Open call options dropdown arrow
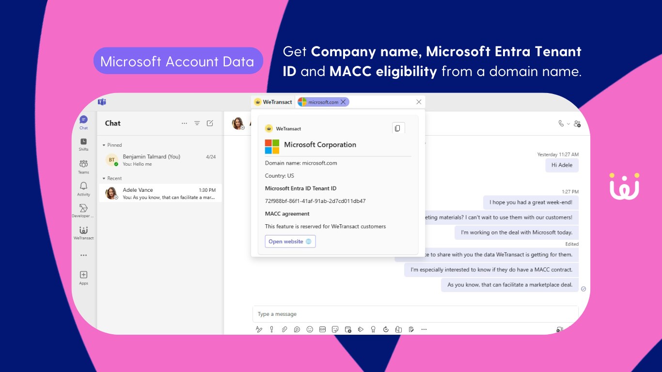662x372 pixels. point(568,124)
